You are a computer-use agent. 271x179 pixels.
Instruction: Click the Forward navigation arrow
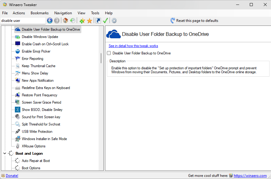[57, 21]
